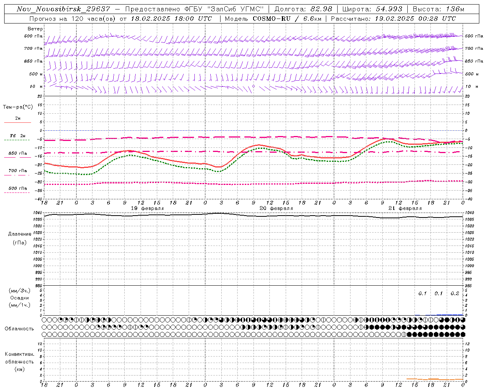Screen dimensions: 485x388
Task: Click the blue precipitation bar at chart end
Action: coord(450,314)
